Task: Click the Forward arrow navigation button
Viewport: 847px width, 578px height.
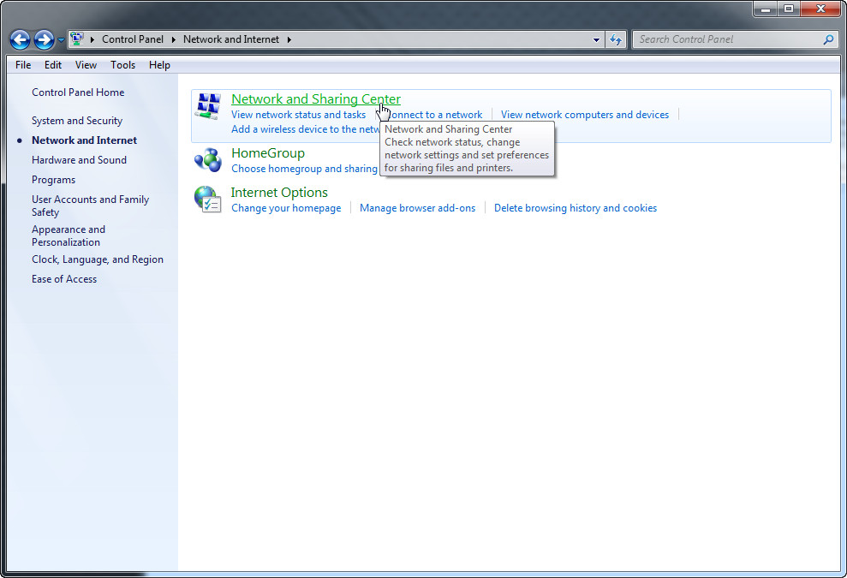Action: (44, 39)
